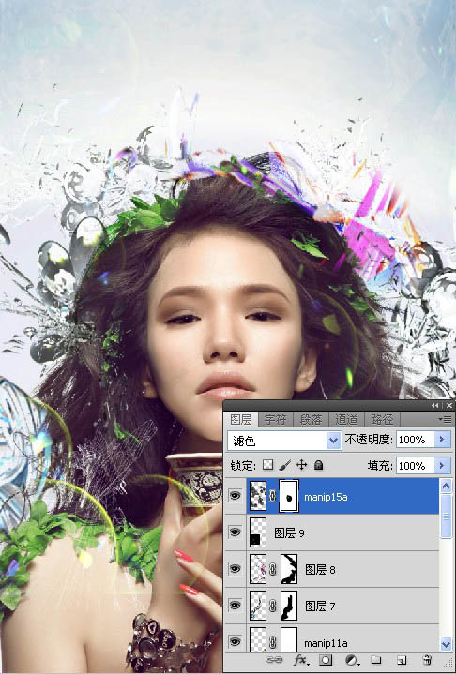
Task: Click the link layers icon
Action: (275, 660)
